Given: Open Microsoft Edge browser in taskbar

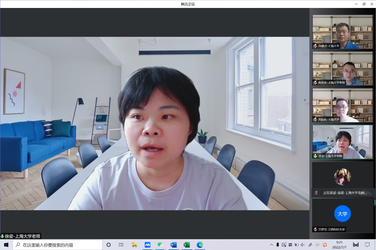Looking at the screenshot, I should pyautogui.click(x=200, y=245).
